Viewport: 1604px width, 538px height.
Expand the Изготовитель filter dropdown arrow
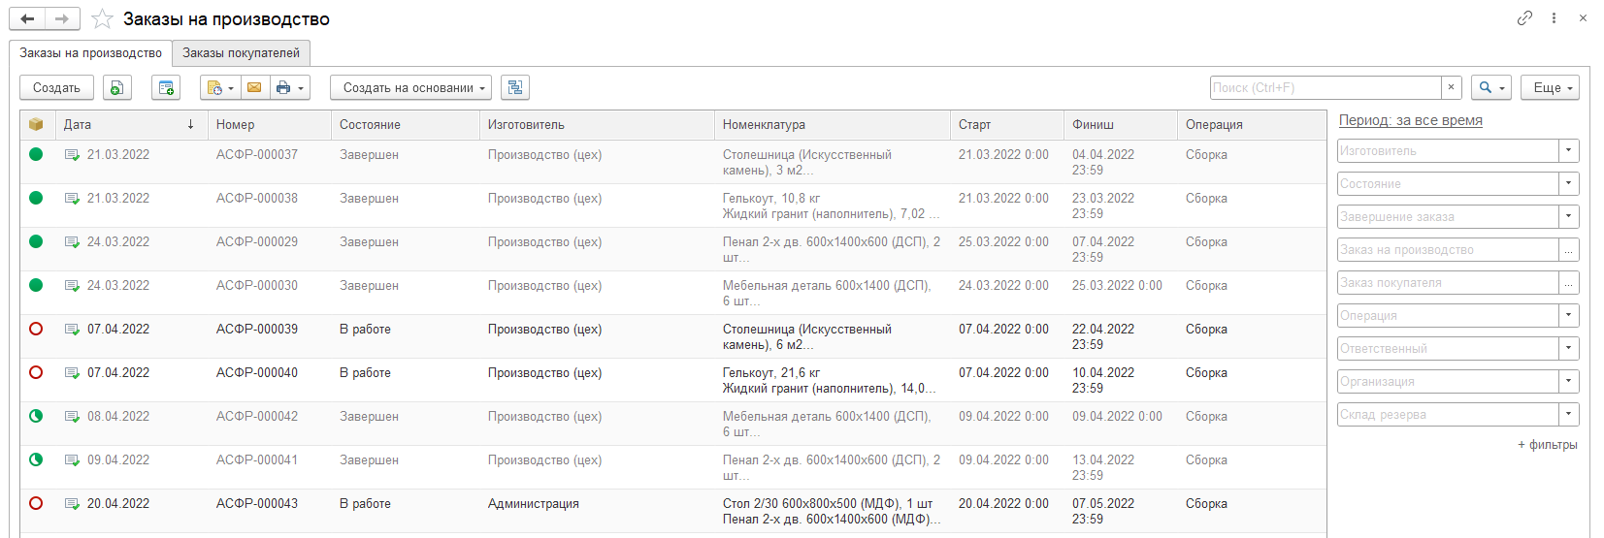1569,150
